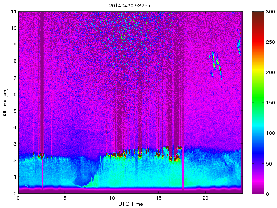Click the colorbar tick label 50
This screenshot has height=208, width=277.
269,164
